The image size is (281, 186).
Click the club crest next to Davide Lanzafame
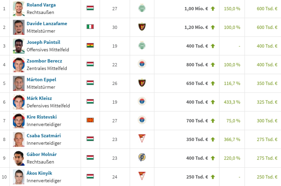(142, 27)
